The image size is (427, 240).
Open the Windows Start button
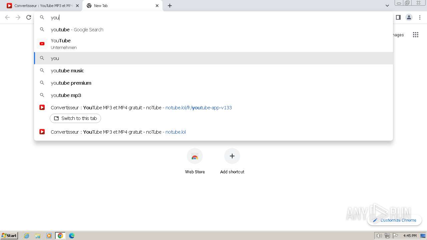click(x=9, y=235)
